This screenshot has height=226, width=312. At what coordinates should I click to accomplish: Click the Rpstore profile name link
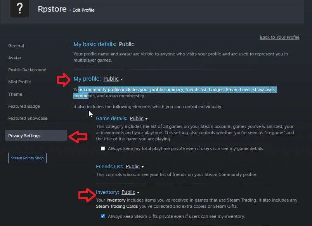click(52, 9)
